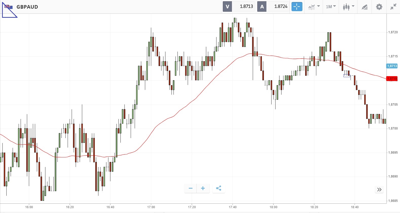This screenshot has width=400, height=213.
Task: Collapse chart with the shrink arrows icon
Action: click(393, 7)
